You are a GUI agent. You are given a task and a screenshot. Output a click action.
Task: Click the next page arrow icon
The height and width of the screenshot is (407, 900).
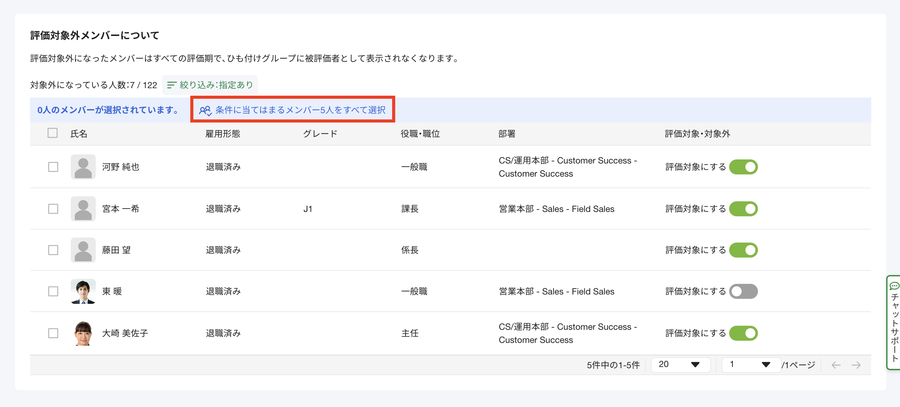tap(856, 365)
